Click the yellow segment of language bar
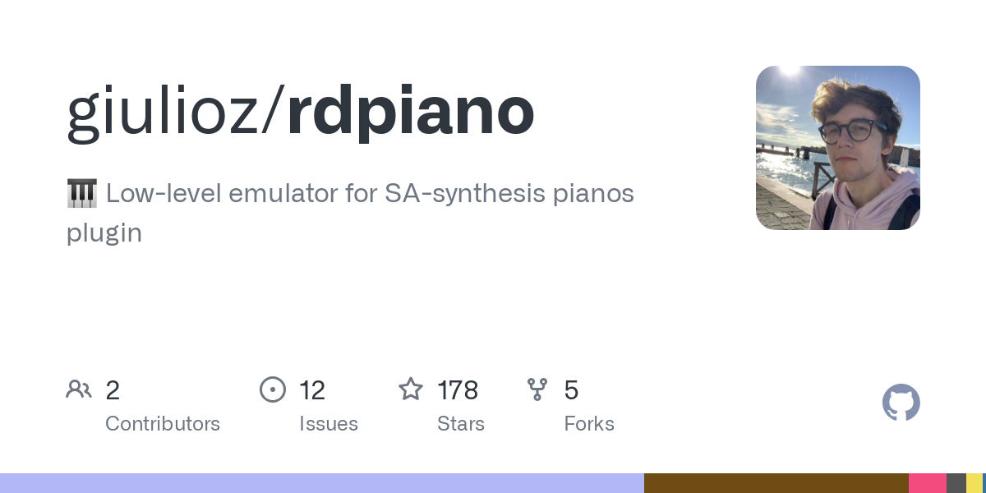 974,483
